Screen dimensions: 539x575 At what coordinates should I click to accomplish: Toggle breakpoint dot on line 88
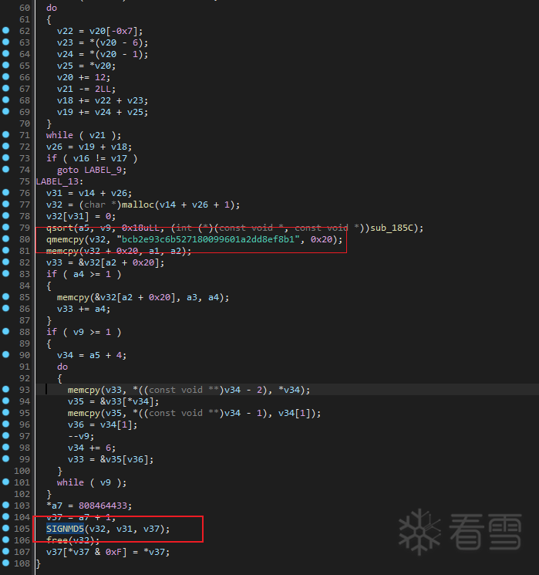pyautogui.click(x=6, y=332)
